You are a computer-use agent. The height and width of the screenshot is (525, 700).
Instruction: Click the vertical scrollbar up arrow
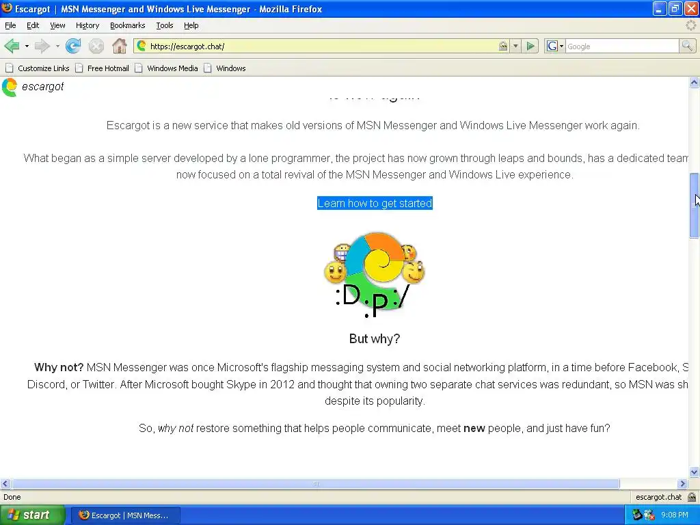[694, 82]
